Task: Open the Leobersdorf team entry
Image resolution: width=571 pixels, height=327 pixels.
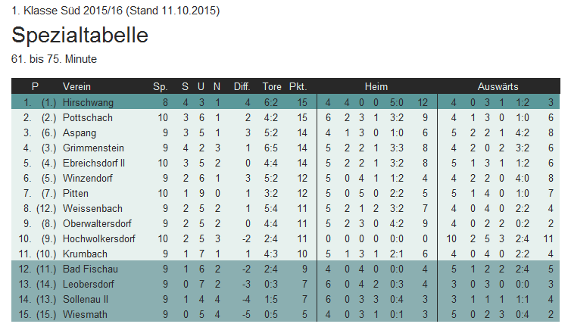Action: [x=88, y=284]
